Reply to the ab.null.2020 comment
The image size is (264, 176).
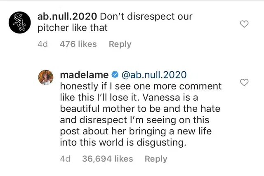(120, 44)
